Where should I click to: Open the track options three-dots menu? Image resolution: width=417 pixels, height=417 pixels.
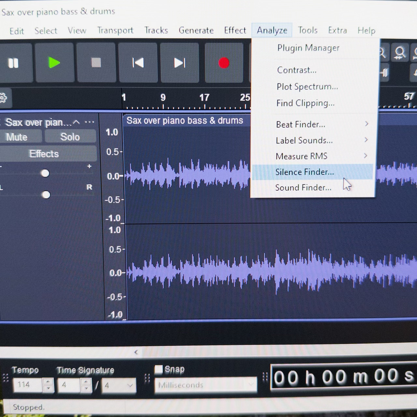89,122
